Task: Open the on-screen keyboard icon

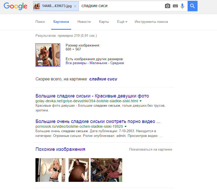Action: tap(175, 6)
